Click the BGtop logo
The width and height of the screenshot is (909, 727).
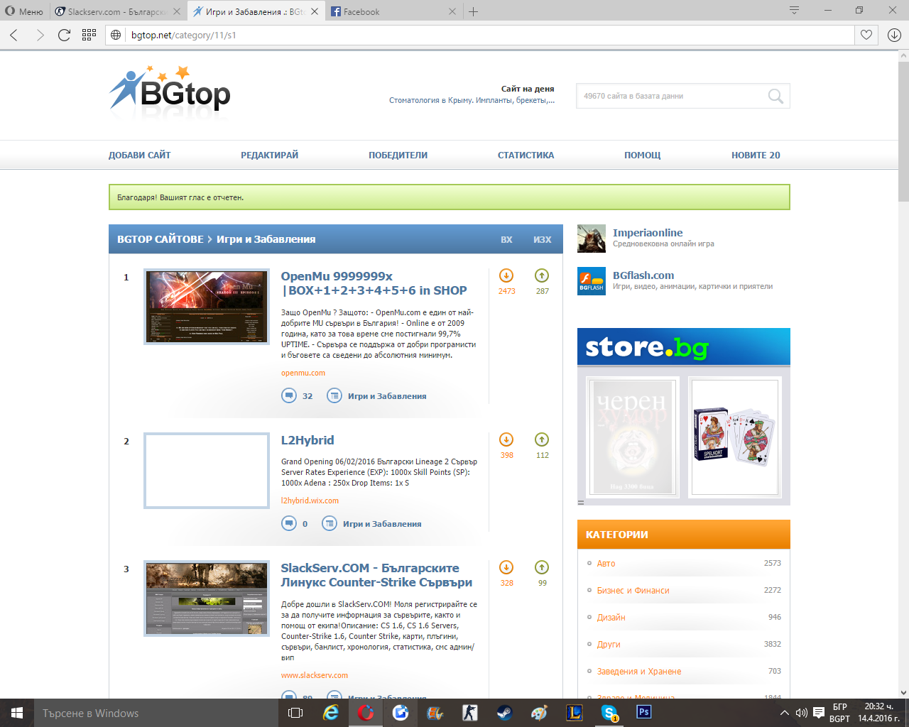[x=170, y=89]
